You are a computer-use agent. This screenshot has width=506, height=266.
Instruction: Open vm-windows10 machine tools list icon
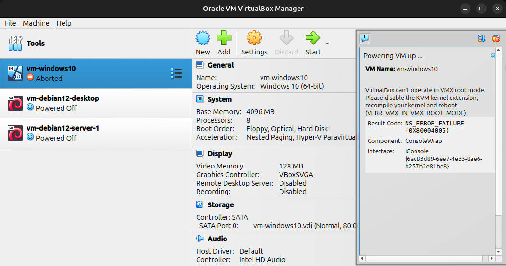tap(176, 73)
